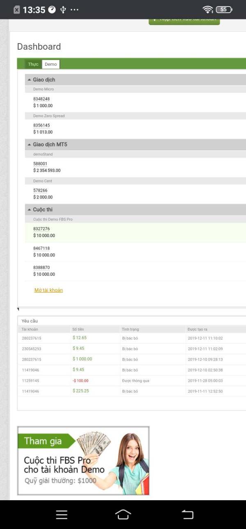Tap the Android recent apps menu icon
This screenshot has width=246, height=529.
(x=61, y=515)
